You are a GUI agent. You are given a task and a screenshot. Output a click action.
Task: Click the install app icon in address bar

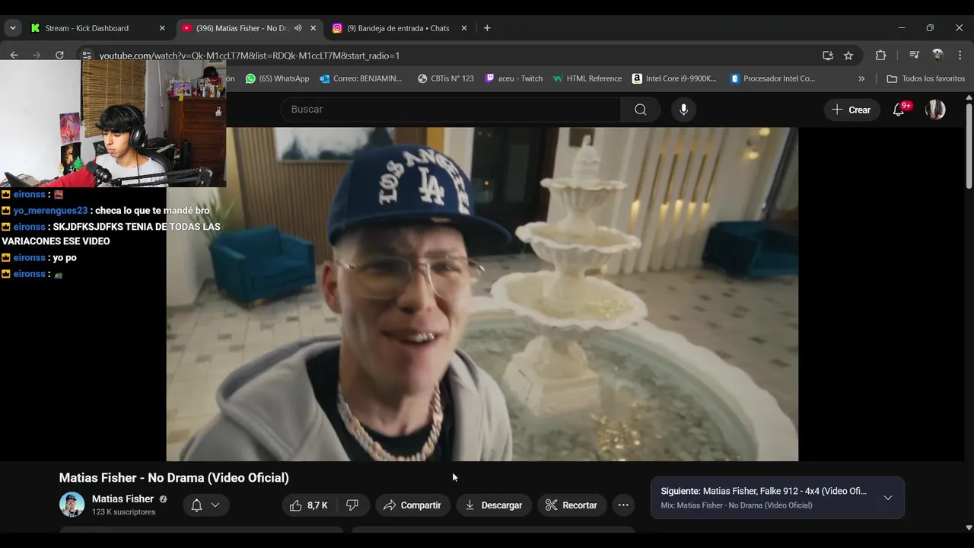828,56
